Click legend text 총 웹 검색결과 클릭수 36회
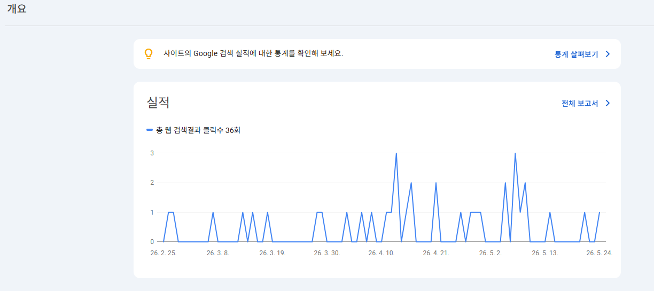The height and width of the screenshot is (291, 654). click(x=198, y=130)
